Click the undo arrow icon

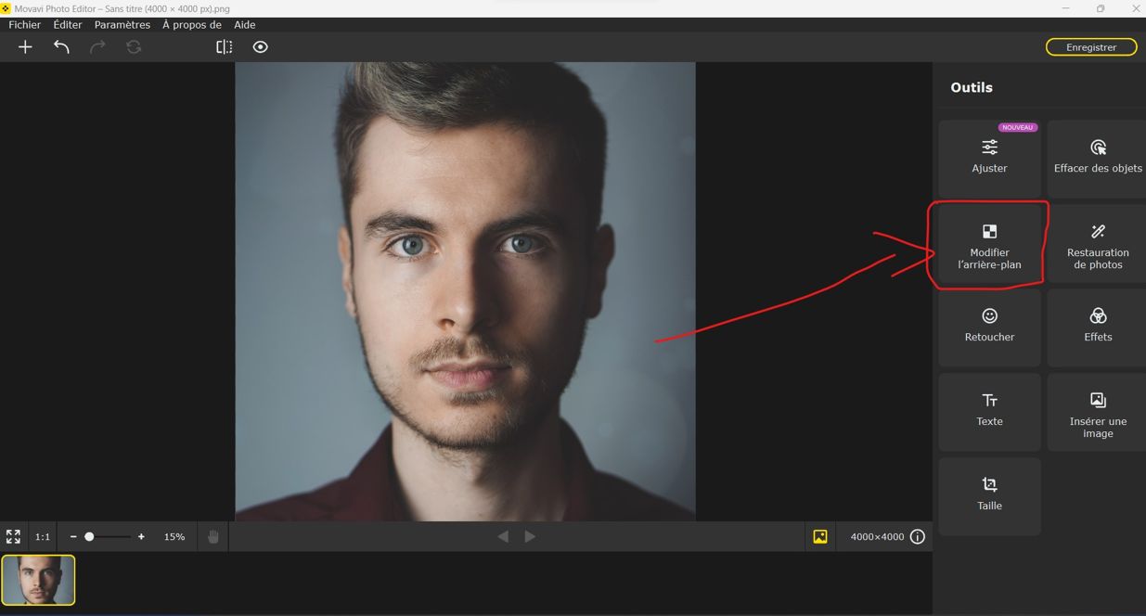click(x=61, y=46)
